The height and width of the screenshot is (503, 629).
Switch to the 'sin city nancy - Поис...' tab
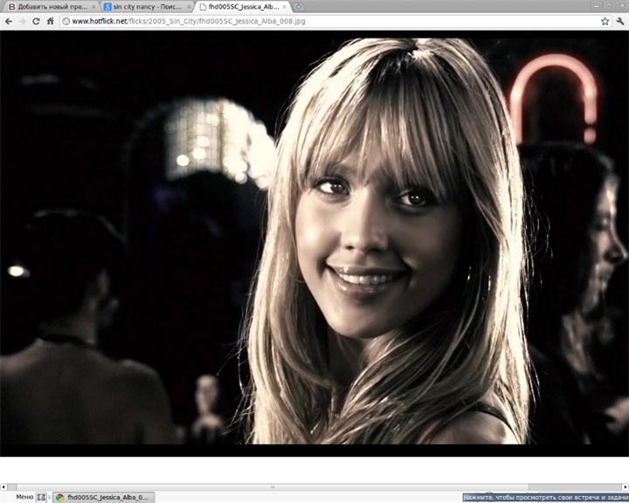click(x=148, y=7)
